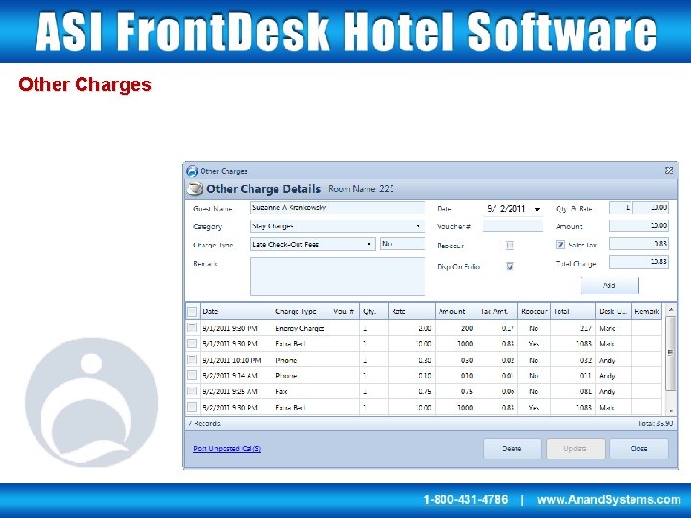Image resolution: width=691 pixels, height=518 pixels.
Task: Check the 5/1/2011 10:10 PM Phone row checkbox
Action: point(192,360)
